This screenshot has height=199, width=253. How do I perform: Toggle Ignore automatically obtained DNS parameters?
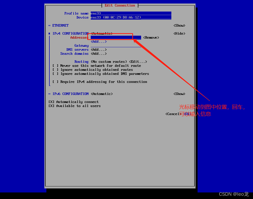pyautogui.click(x=55, y=74)
